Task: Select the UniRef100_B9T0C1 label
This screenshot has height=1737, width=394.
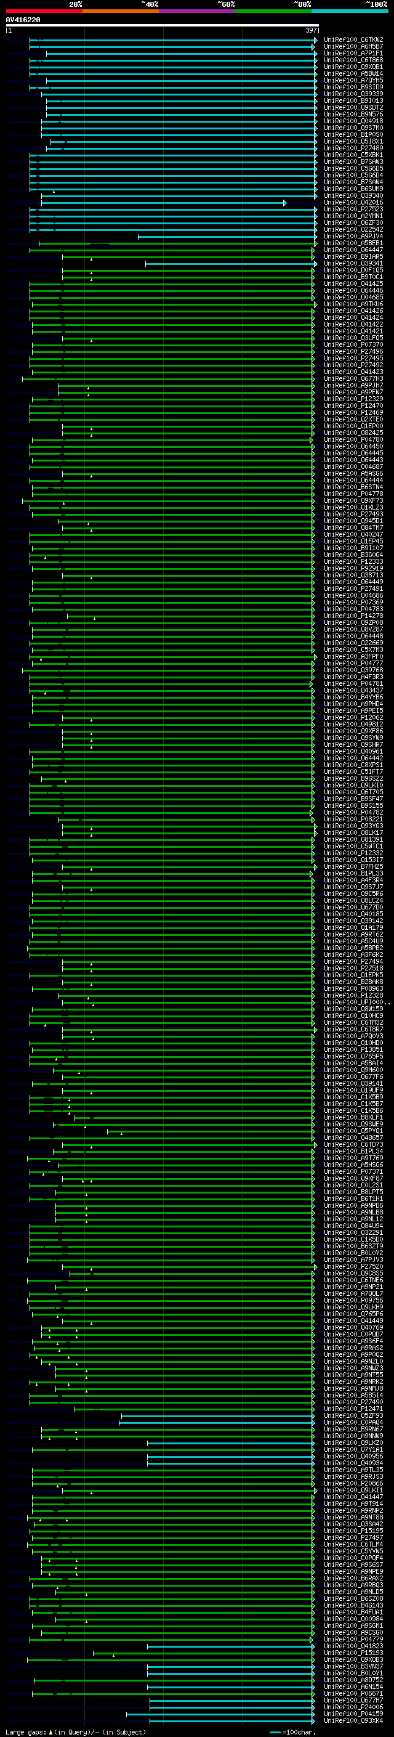Action: 353,277
